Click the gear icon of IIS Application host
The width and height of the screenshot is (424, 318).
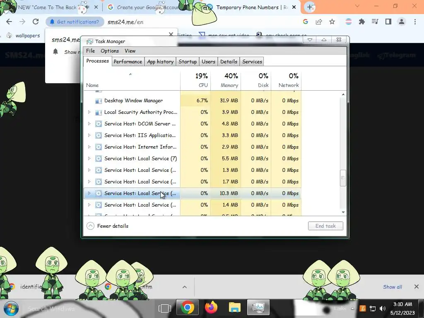[99, 135]
